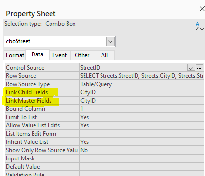Image resolution: width=205 pixels, height=176 pixels.
Task: Show the All properties tab
Action: pyautogui.click(x=104, y=55)
